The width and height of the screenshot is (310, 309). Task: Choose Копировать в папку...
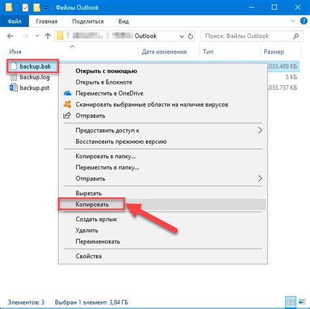[x=163, y=156]
